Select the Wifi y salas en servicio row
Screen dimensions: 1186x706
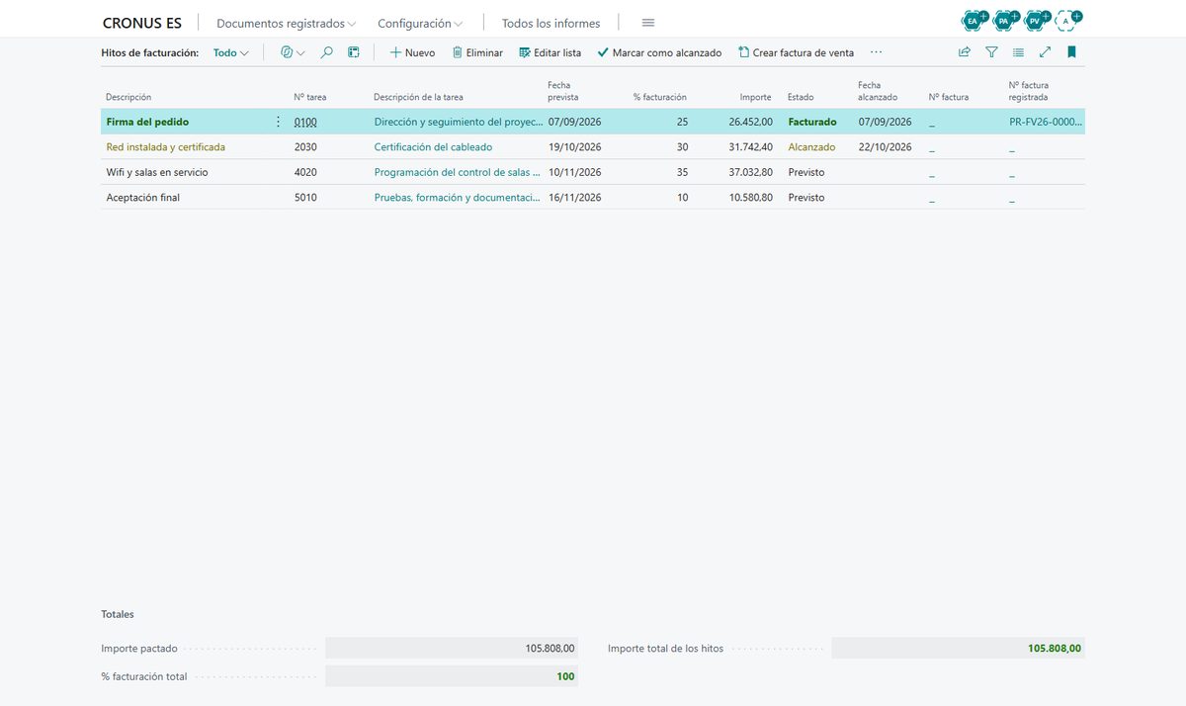(x=593, y=172)
